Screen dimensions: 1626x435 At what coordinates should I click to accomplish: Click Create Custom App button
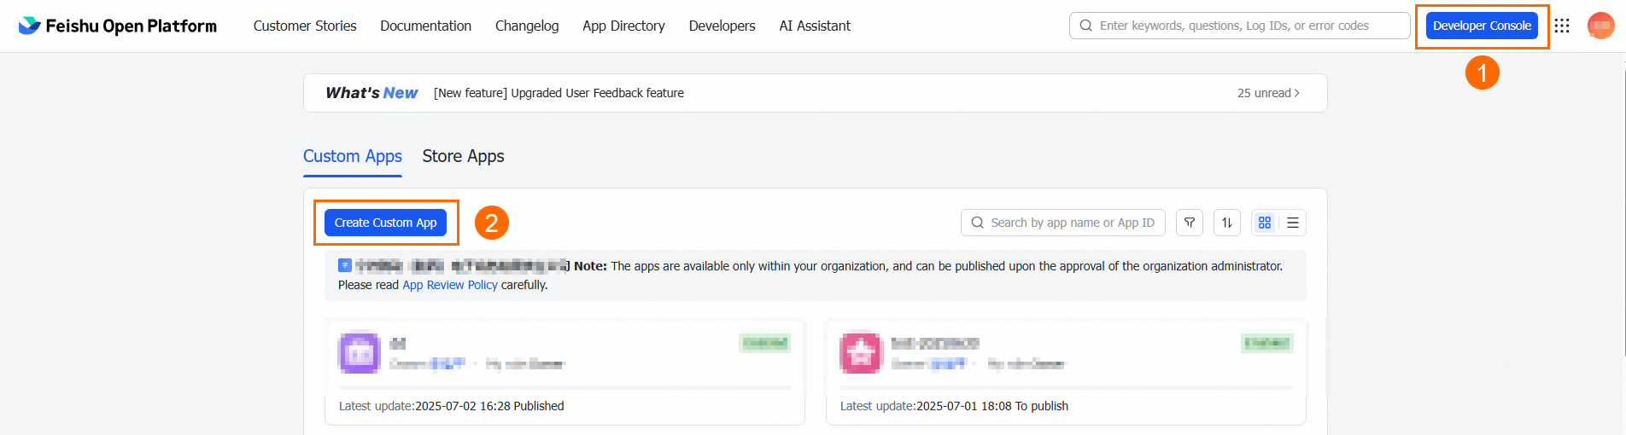(386, 223)
